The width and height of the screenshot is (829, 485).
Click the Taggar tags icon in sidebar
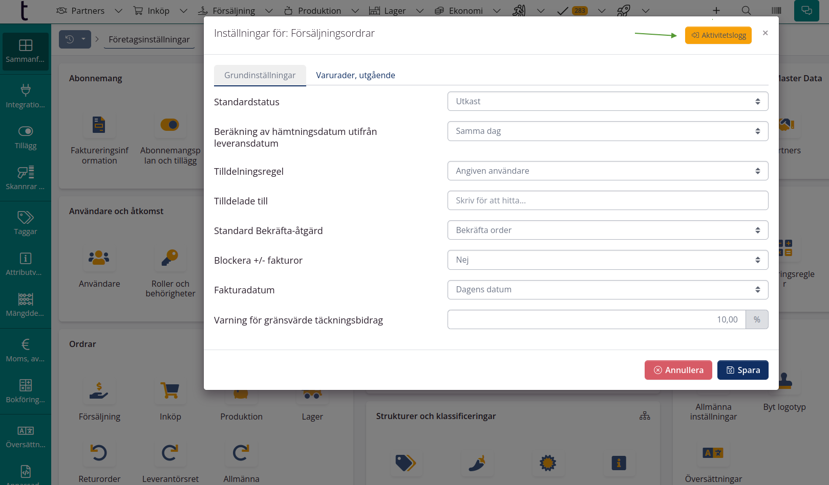[26, 217]
